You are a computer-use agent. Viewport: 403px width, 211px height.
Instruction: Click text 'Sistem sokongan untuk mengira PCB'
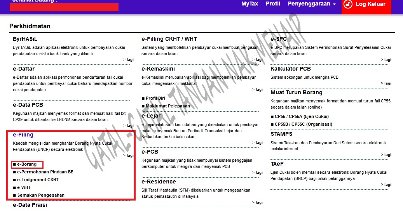coord(304,77)
